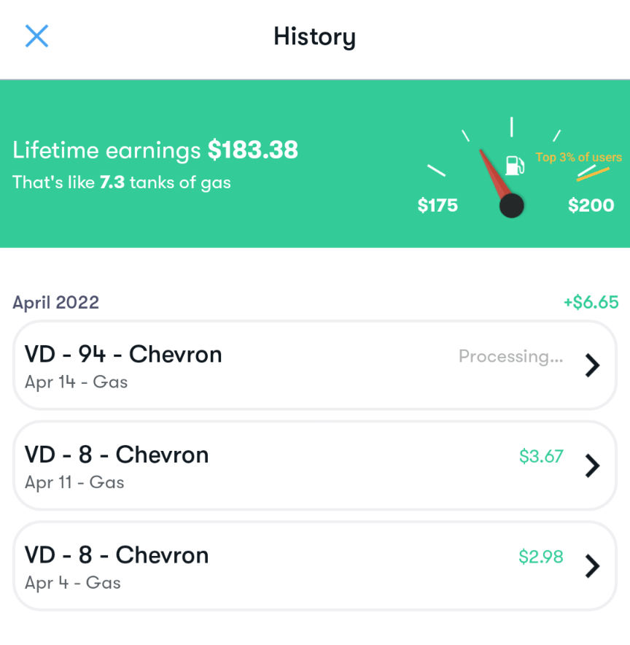Open the VD - 94 - Chevron entry
The width and height of the screenshot is (630, 645).
123,355
